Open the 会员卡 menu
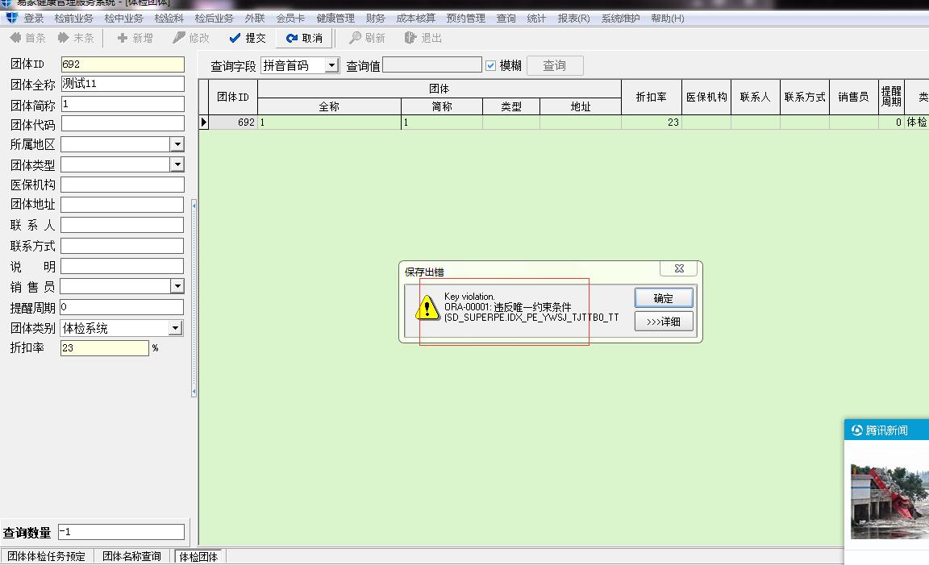Viewport: 929px width, 565px height. pyautogui.click(x=290, y=19)
